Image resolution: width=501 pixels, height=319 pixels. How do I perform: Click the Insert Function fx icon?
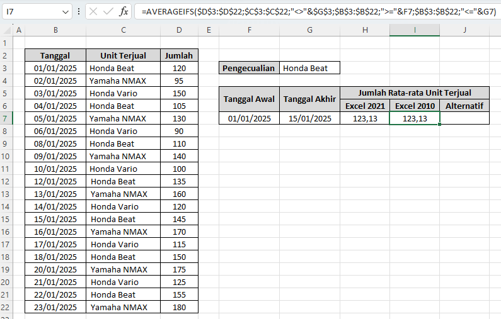point(124,11)
